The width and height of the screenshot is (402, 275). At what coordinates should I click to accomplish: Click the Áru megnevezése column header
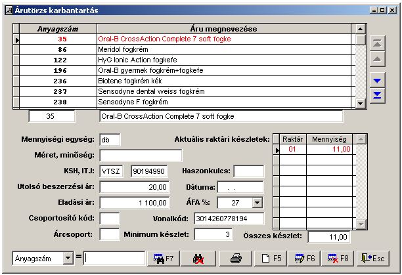point(224,29)
